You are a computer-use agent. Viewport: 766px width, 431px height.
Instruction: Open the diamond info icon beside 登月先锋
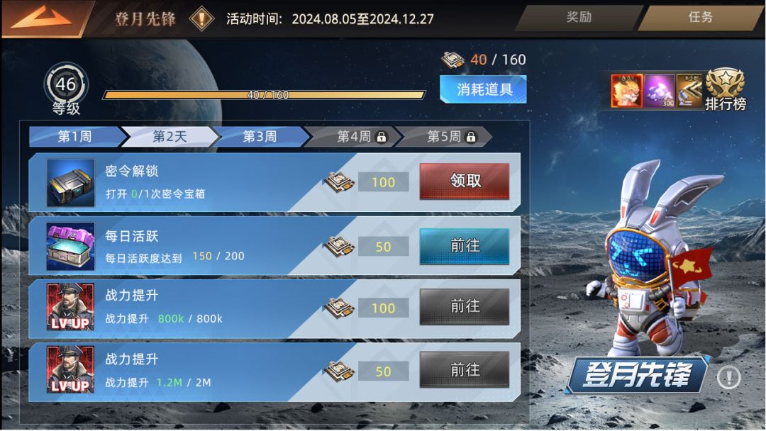pos(201,18)
